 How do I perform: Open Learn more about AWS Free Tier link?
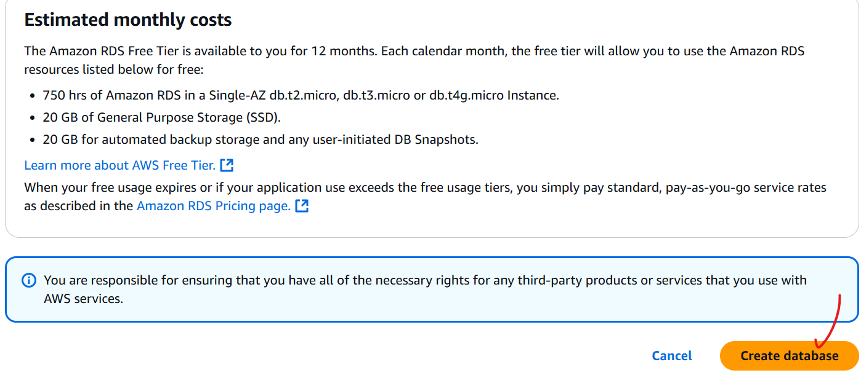point(120,165)
